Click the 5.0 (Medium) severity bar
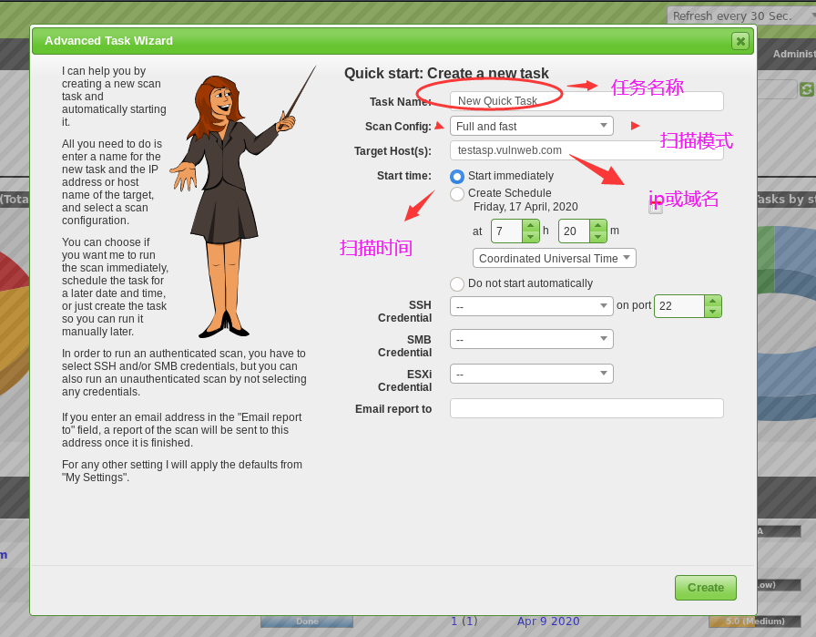This screenshot has width=816, height=637. [755, 622]
